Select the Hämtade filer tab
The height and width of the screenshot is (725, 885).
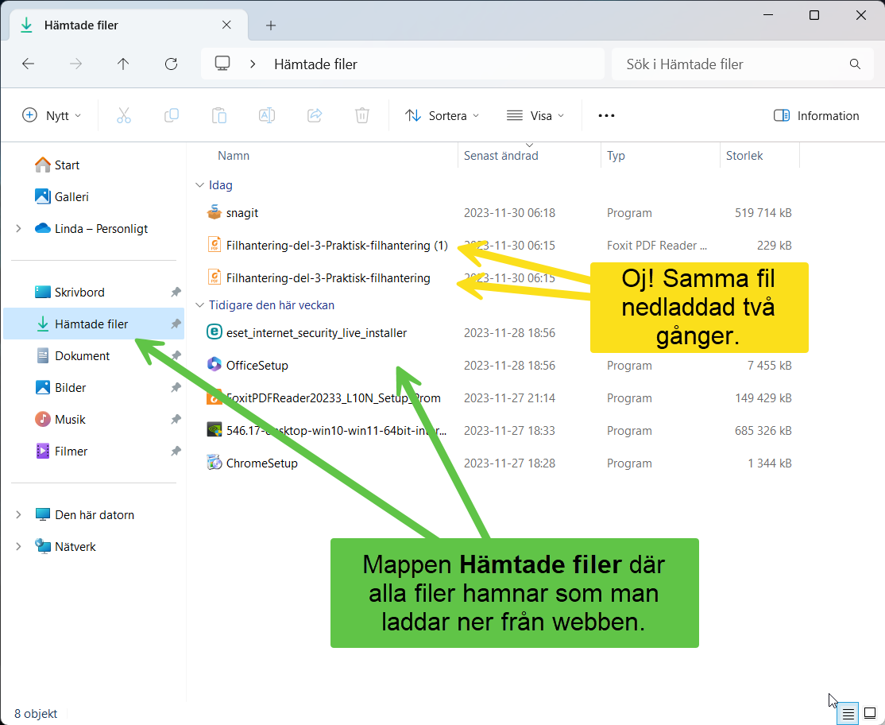tap(79, 25)
